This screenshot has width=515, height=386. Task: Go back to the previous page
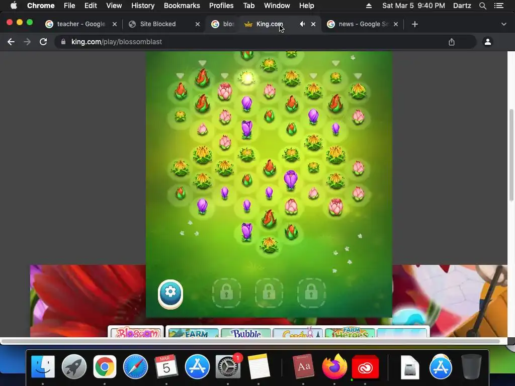(x=11, y=42)
